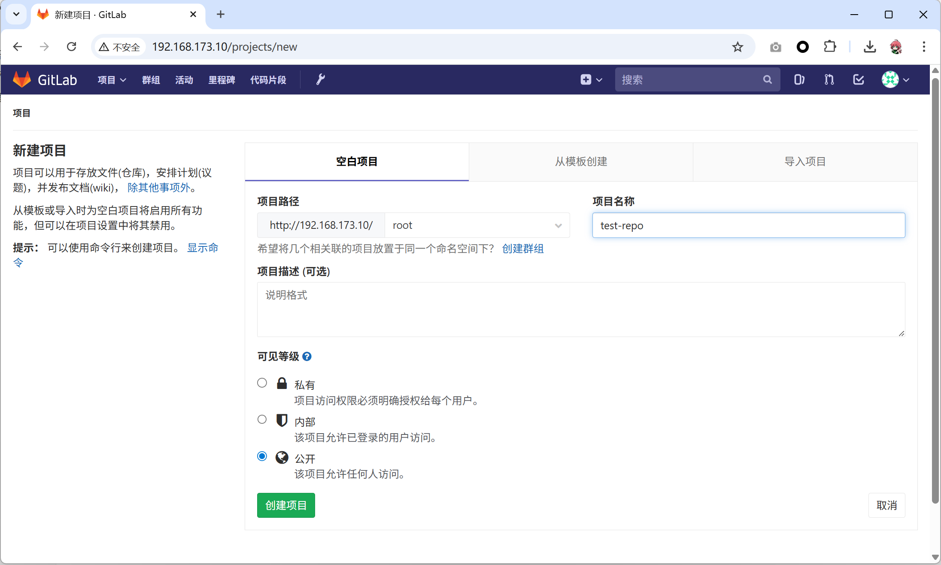This screenshot has height=565, width=941.
Task: Click the green 创建项目 button
Action: coord(286,505)
